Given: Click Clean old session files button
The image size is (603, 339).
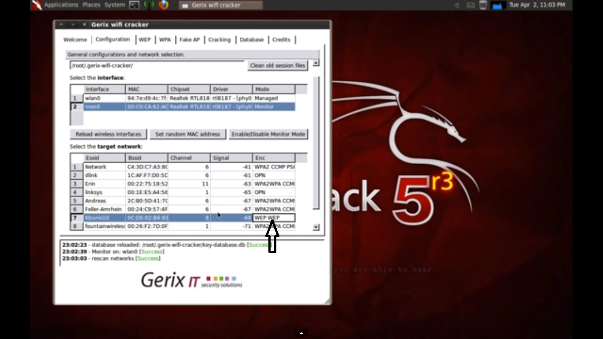Looking at the screenshot, I should 278,65.
